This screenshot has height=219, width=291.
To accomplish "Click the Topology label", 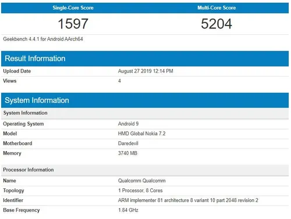I will [13, 191].
